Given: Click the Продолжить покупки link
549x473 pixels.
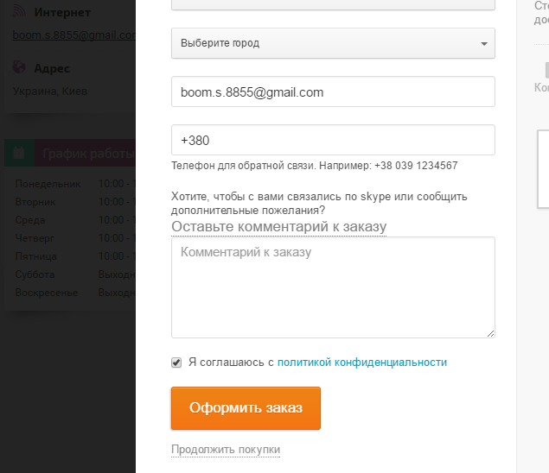Looking at the screenshot, I should pyautogui.click(x=226, y=449).
